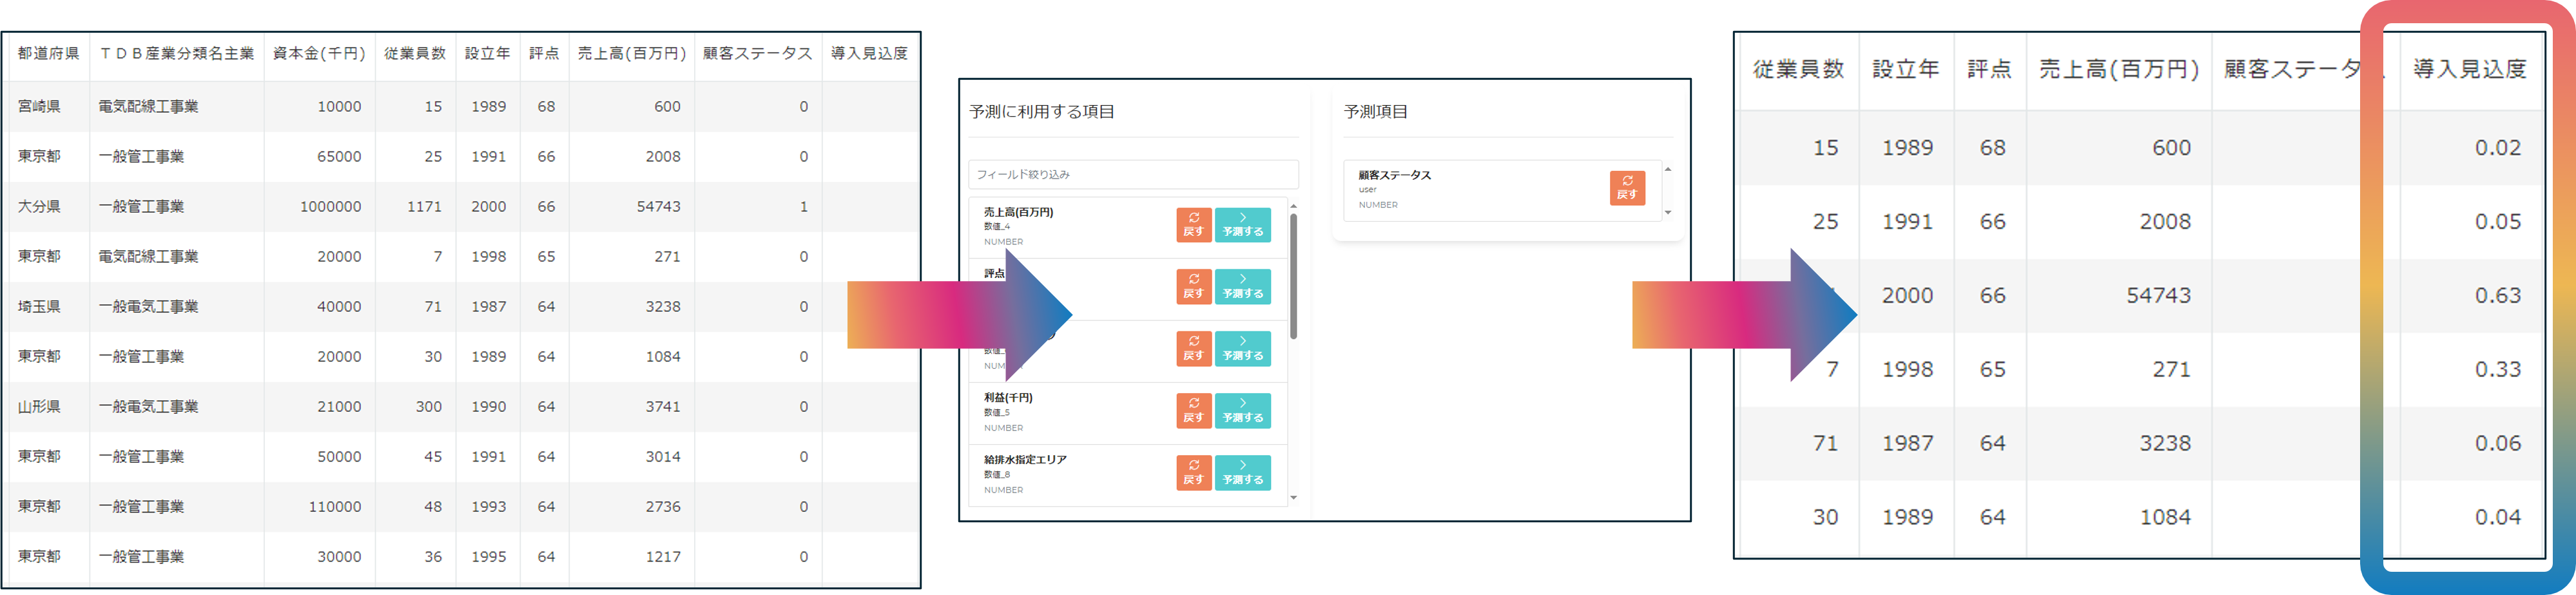This screenshot has height=595, width=2576.
Task: Click 資本金(千円) column header
Action: tap(319, 54)
